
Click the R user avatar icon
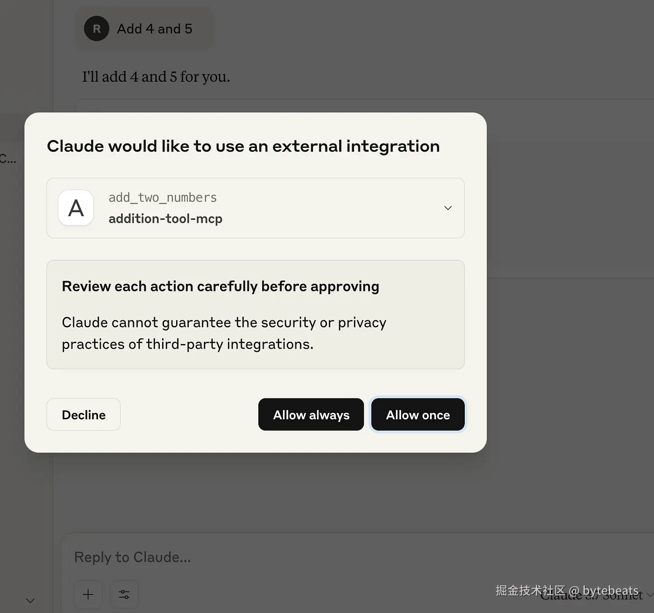[97, 28]
